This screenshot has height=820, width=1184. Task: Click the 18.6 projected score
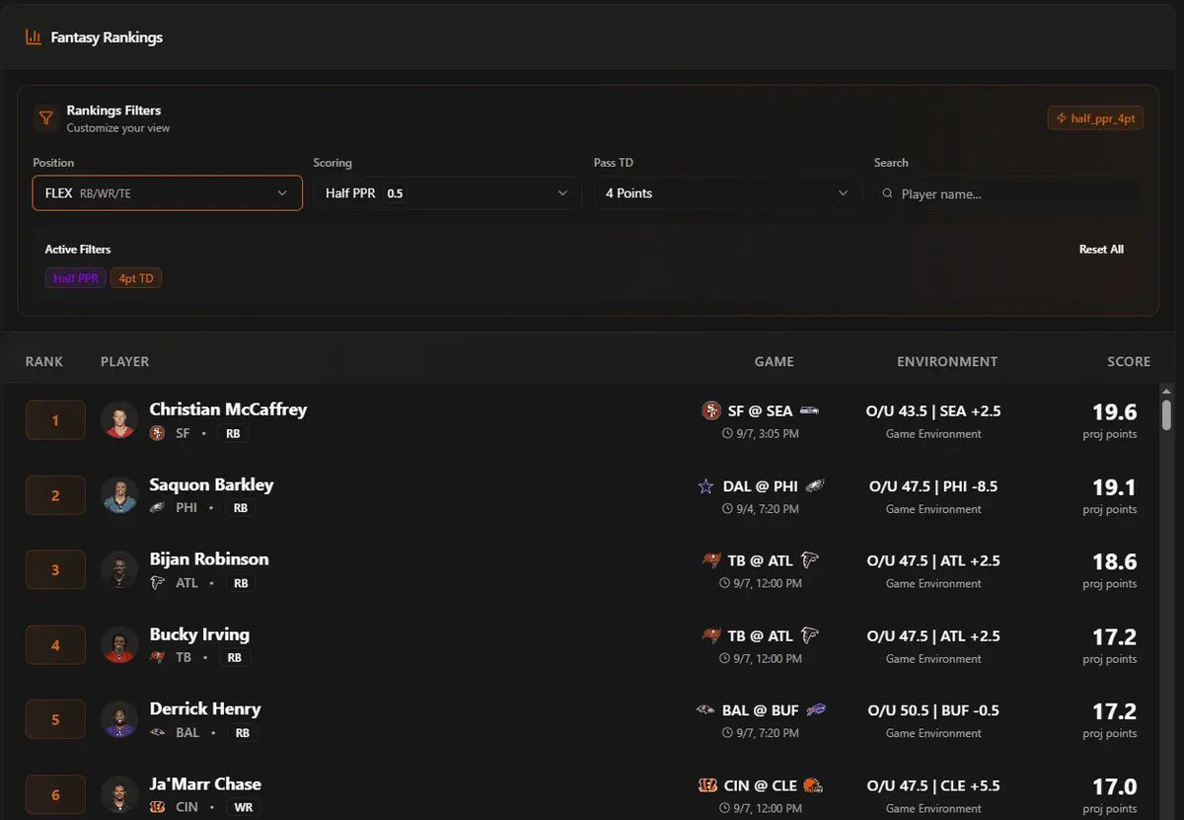tap(1115, 561)
